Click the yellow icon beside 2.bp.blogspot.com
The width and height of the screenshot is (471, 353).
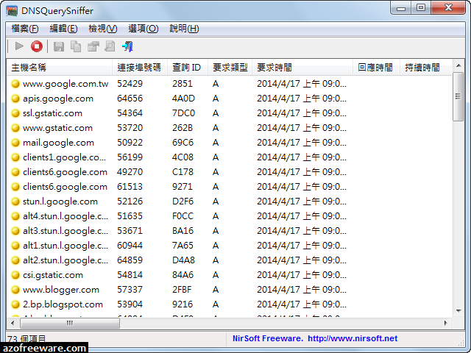15,304
